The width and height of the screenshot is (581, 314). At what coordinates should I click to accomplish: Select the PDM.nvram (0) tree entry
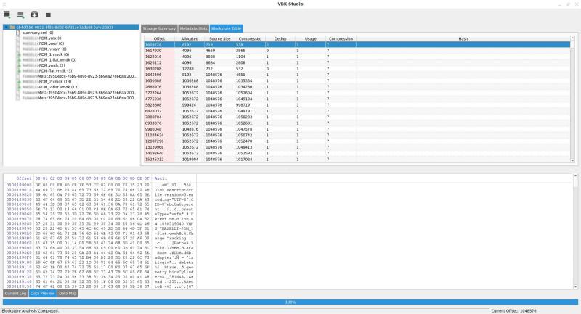tap(44, 49)
